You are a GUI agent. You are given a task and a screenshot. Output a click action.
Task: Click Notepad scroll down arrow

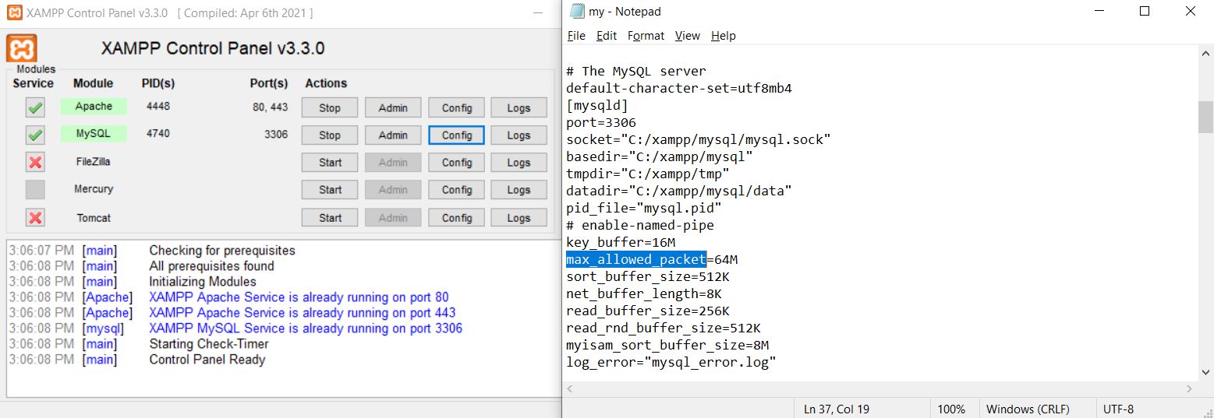(1205, 374)
